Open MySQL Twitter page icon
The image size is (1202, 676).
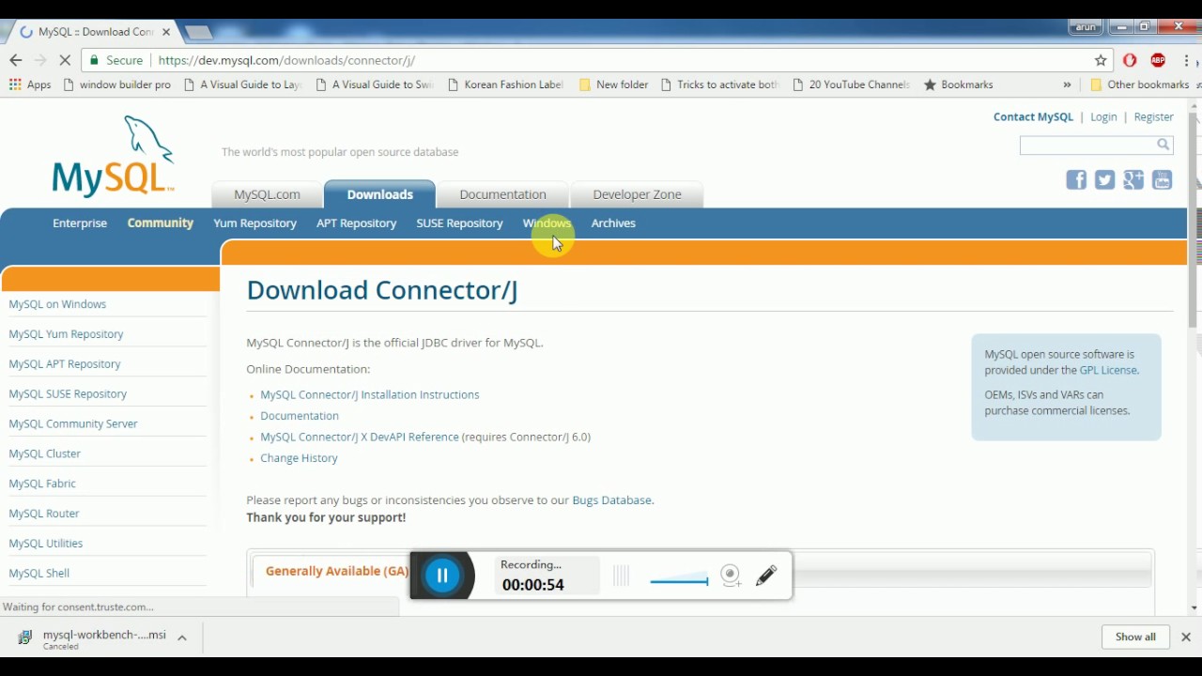tap(1105, 180)
